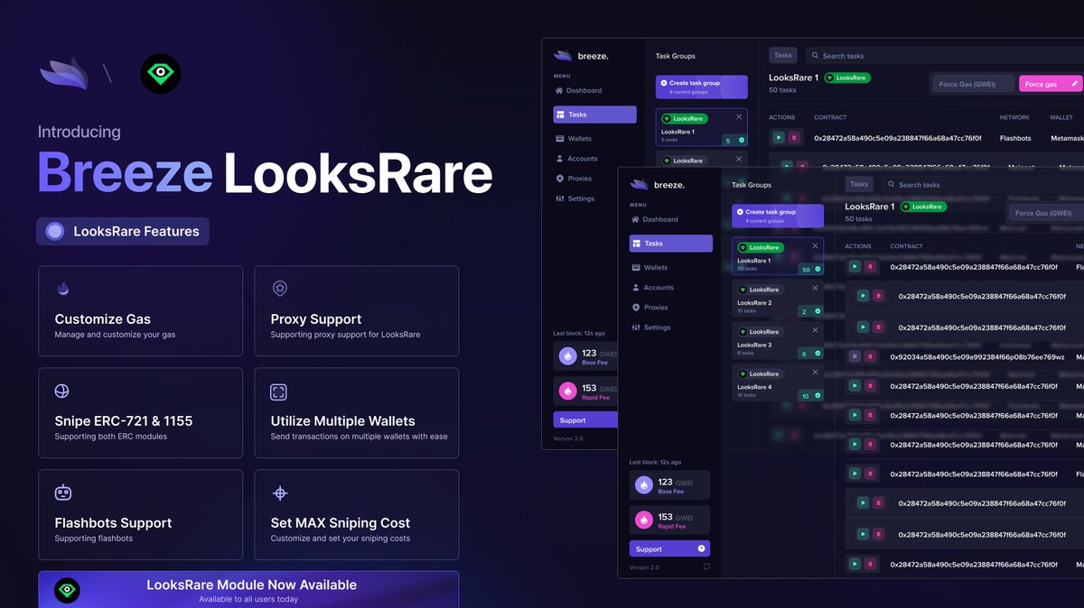Click the refresh icon beside Version 2.0
This screenshot has width=1084, height=608.
(706, 567)
